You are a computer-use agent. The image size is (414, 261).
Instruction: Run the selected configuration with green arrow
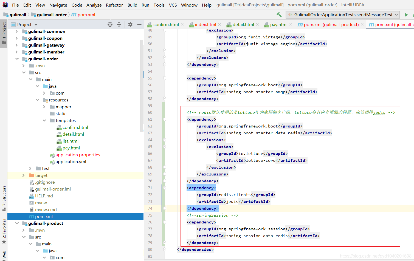pos(406,15)
